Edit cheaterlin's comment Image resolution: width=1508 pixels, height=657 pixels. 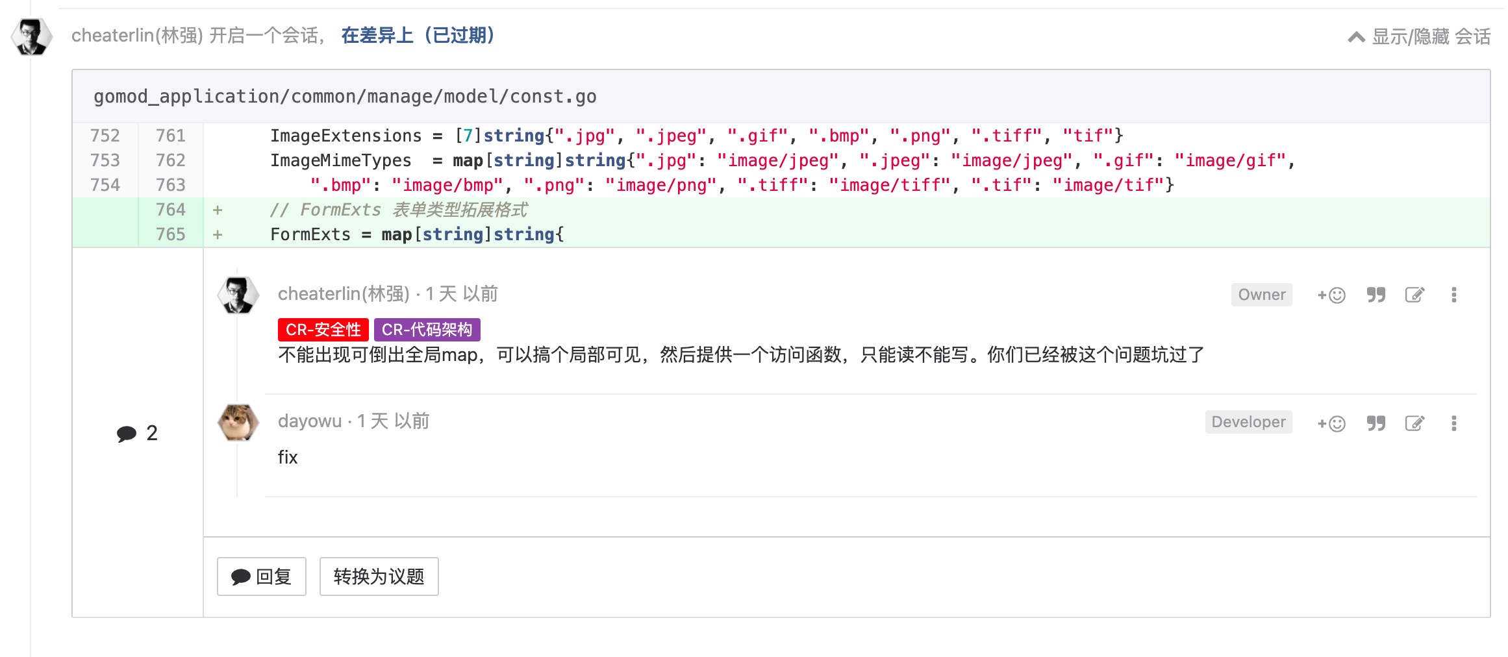(1414, 295)
